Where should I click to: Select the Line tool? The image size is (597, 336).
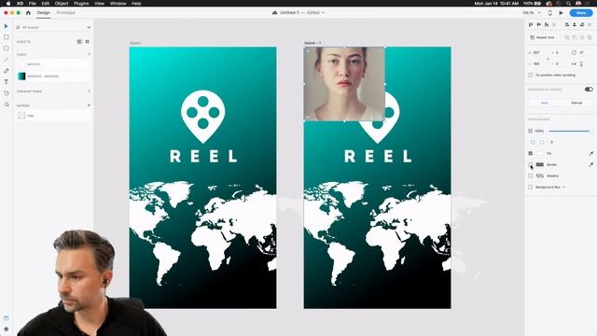click(7, 60)
